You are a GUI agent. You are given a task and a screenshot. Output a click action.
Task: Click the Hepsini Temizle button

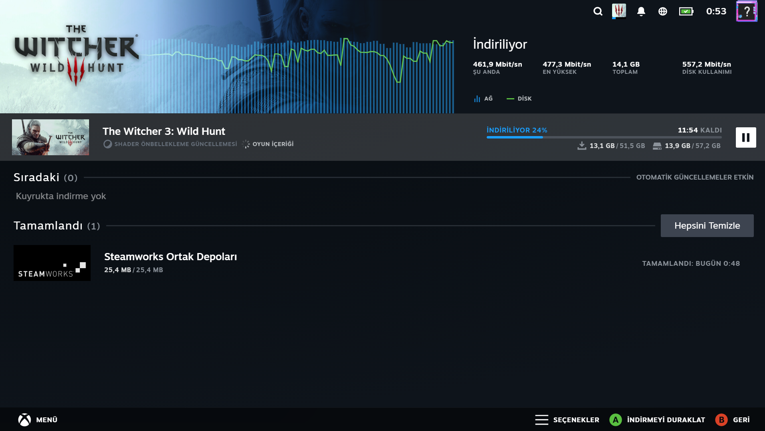pyautogui.click(x=707, y=225)
